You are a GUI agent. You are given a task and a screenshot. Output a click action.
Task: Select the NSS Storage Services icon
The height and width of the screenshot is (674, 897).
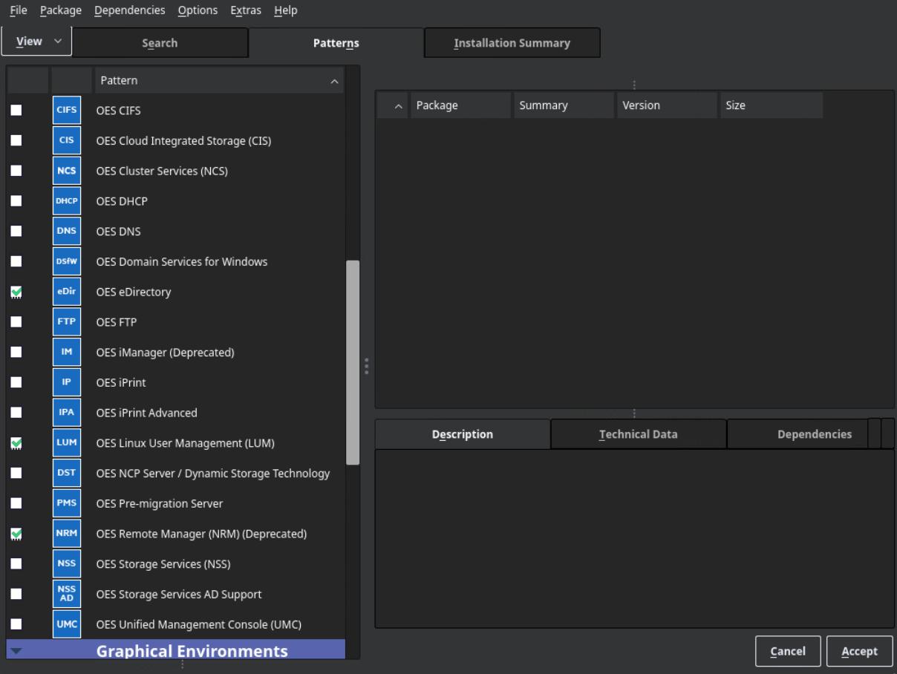(67, 564)
